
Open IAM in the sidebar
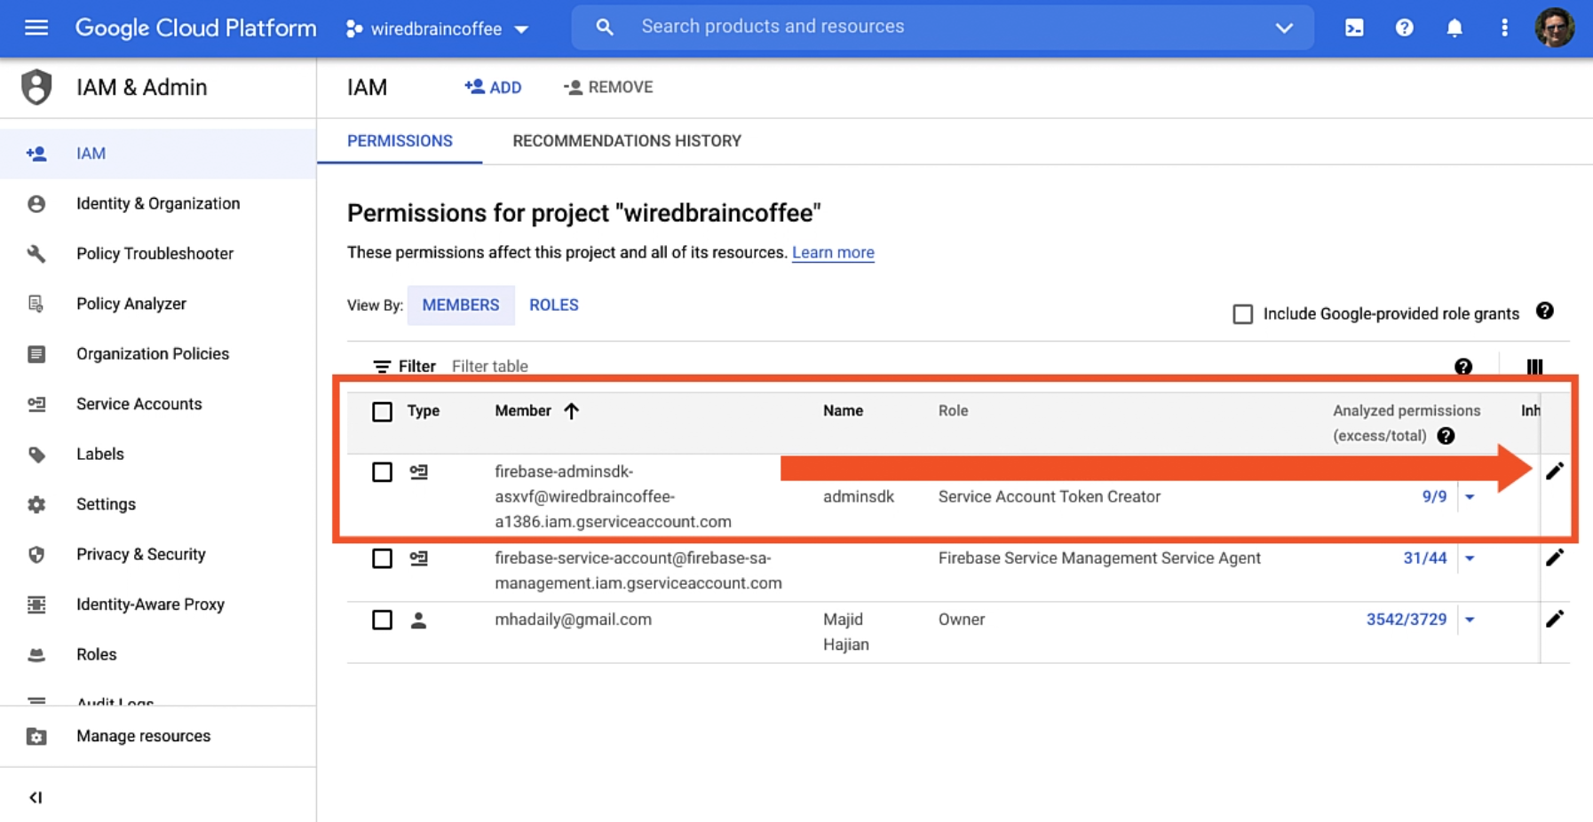tap(158, 154)
